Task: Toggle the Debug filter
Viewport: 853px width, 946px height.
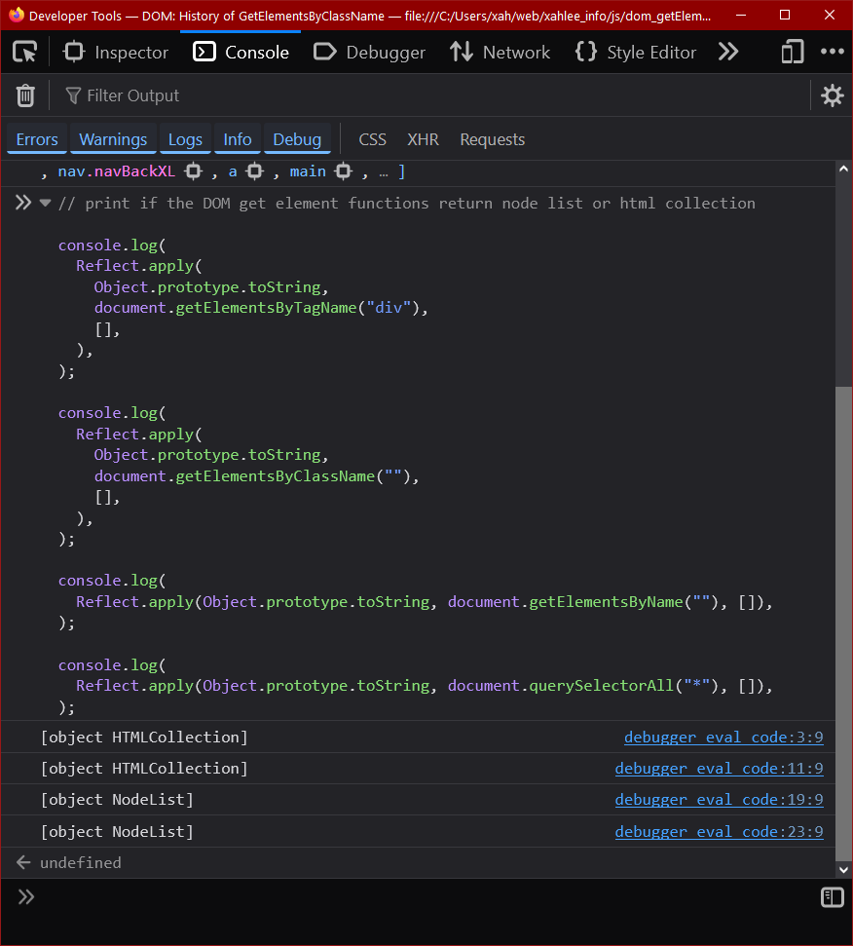Action: click(x=297, y=139)
